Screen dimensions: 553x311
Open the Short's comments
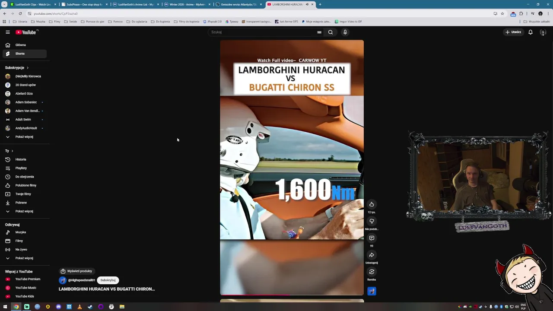coord(372,238)
